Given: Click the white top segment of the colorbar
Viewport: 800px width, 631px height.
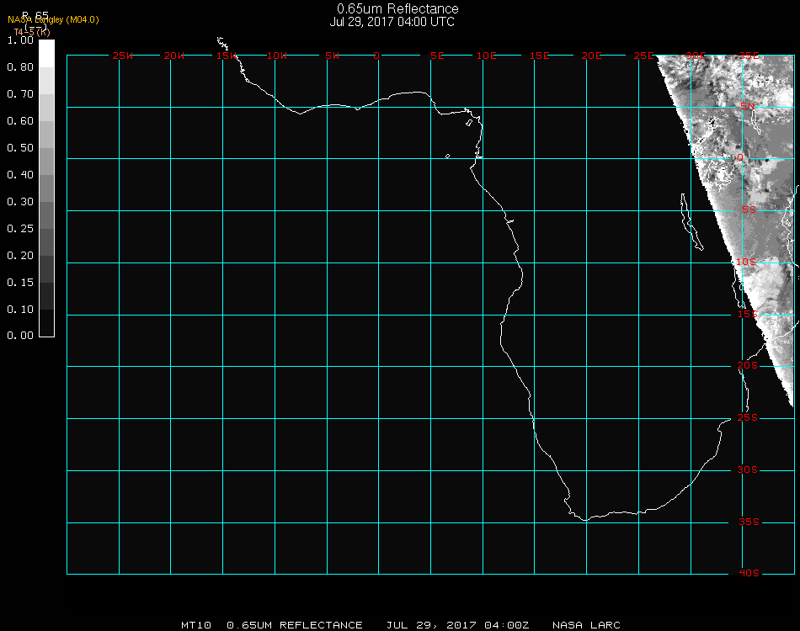Looking at the screenshot, I should [x=46, y=54].
